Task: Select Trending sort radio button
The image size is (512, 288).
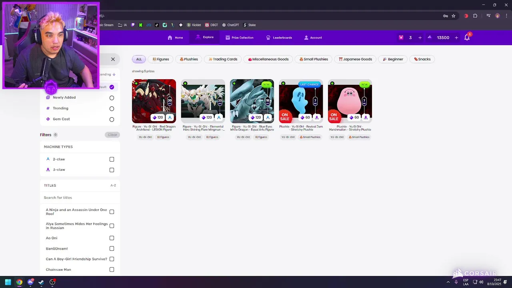Action: pos(112,108)
